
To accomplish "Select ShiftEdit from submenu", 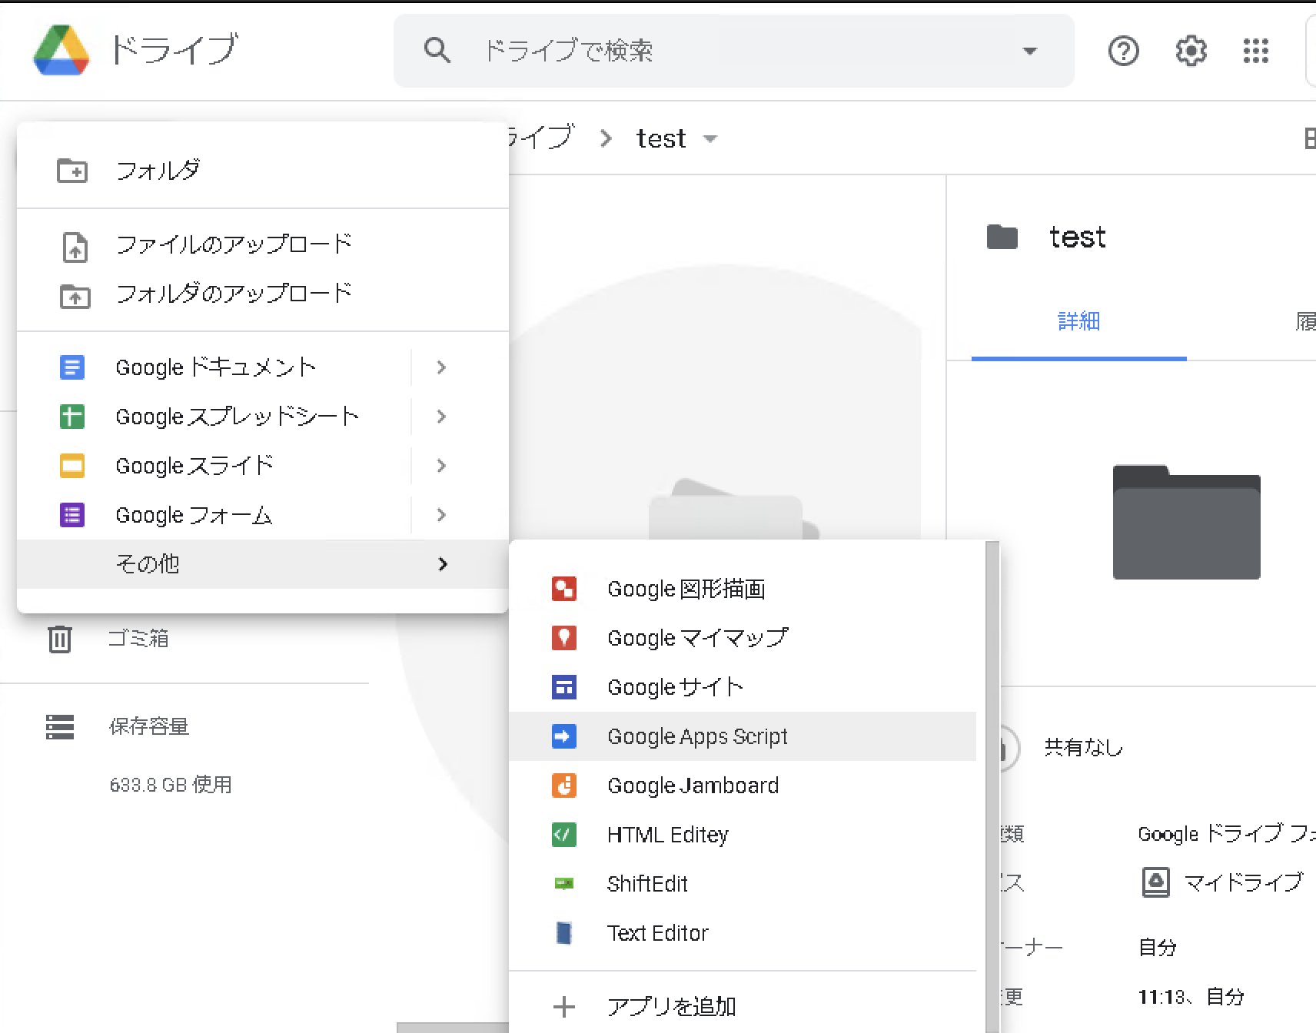I will click(x=743, y=884).
